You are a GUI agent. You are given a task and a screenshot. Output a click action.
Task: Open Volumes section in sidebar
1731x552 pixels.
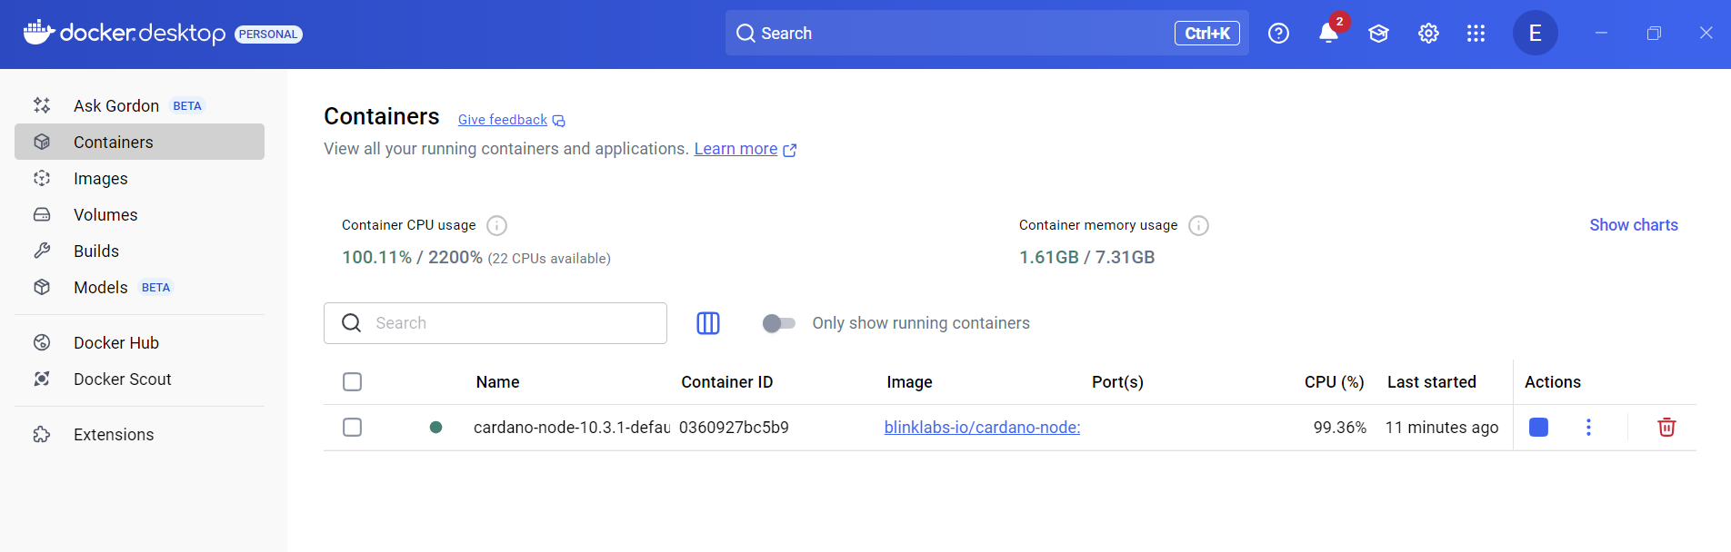point(105,215)
